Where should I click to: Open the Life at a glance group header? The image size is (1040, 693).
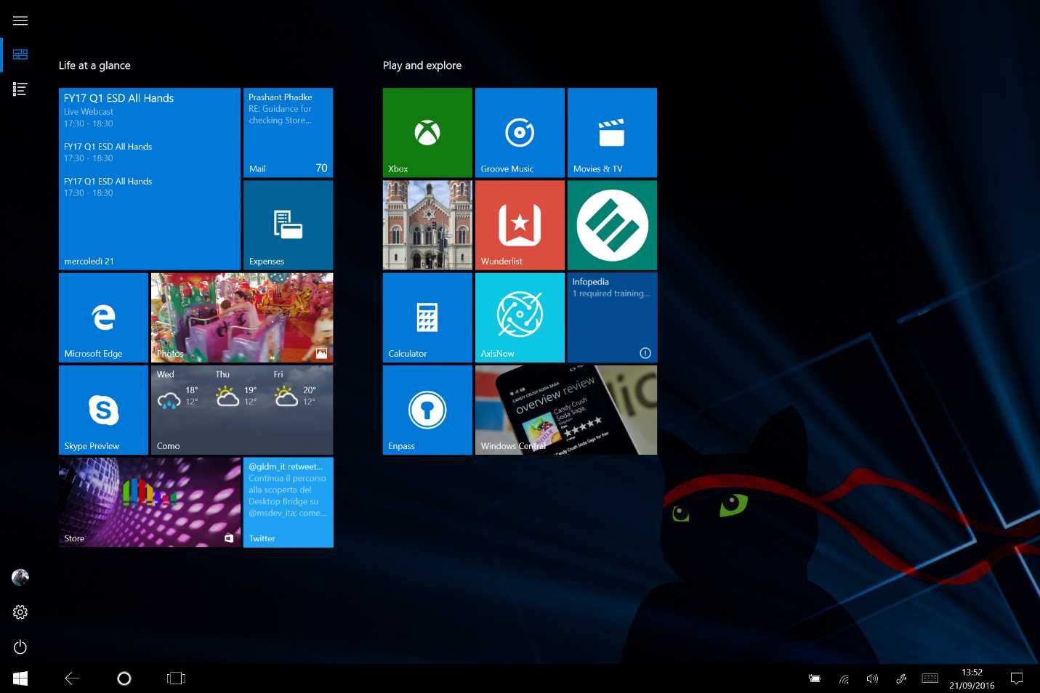94,65
